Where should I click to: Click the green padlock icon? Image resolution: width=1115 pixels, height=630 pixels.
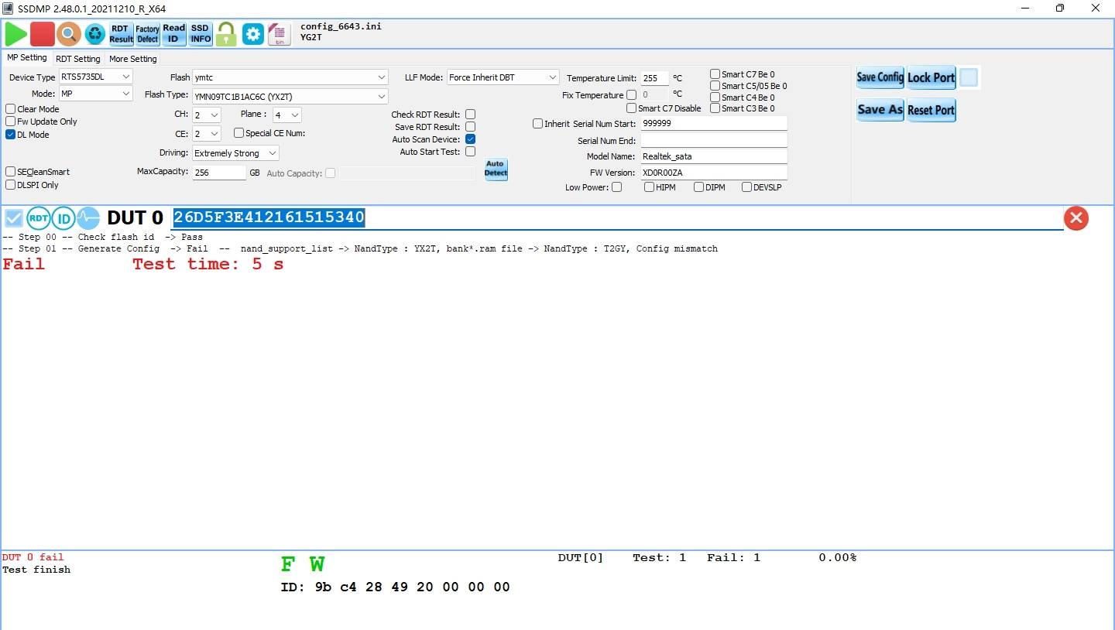point(226,33)
